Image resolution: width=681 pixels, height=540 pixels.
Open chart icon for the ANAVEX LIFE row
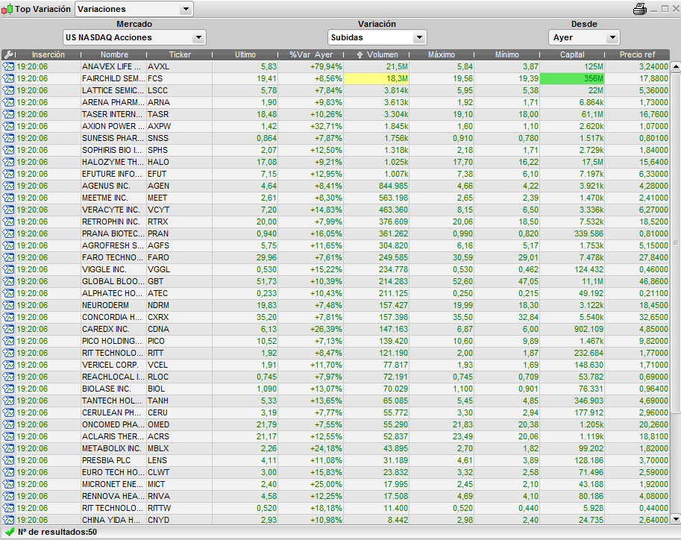point(8,66)
